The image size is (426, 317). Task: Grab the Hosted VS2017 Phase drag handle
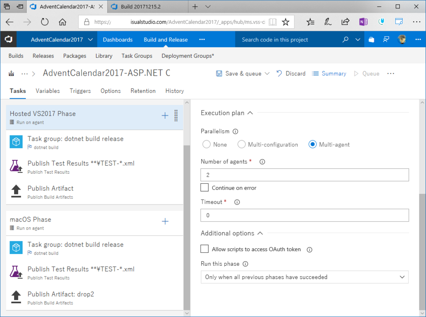176,116
